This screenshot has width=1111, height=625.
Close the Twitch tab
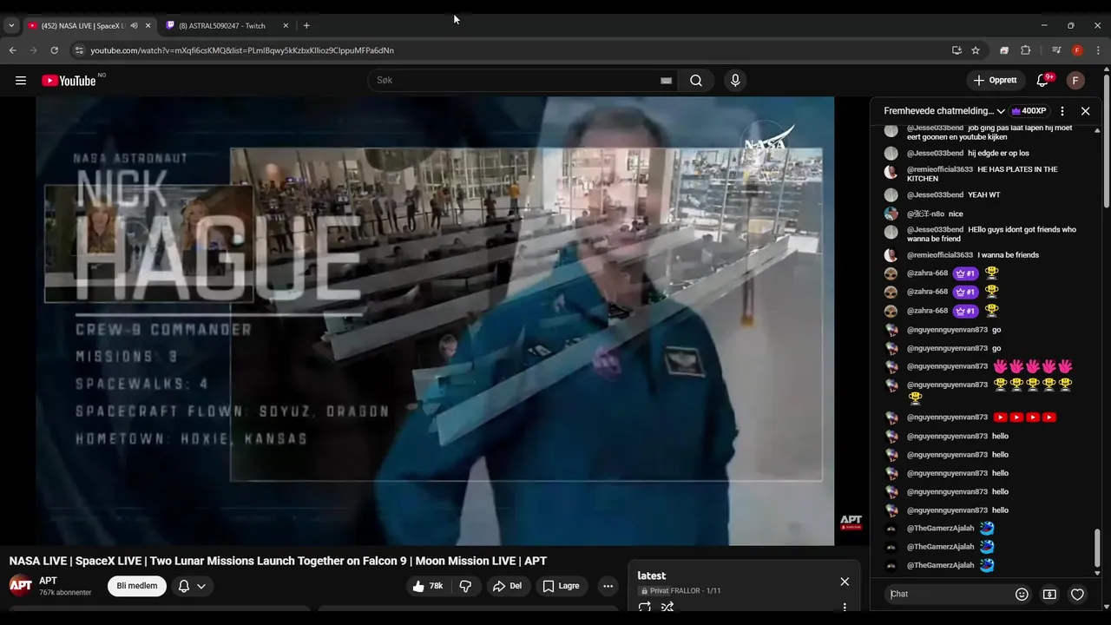coord(286,25)
